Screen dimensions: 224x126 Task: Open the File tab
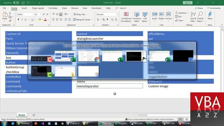tap(4, 8)
